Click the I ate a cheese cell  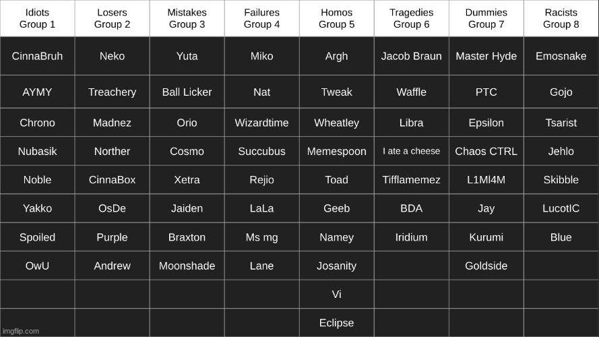click(412, 151)
